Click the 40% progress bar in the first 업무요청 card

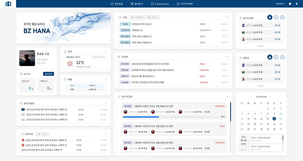click(x=171, y=117)
